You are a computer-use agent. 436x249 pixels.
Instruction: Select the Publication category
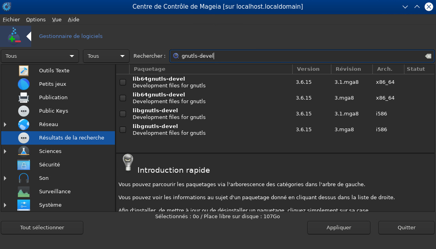coord(53,97)
